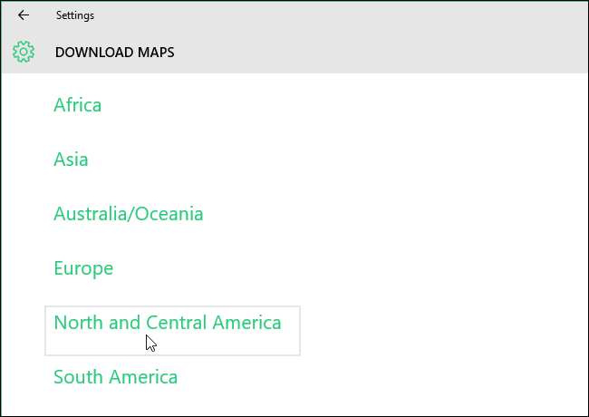Tap the Australia/Oceania list entry
The height and width of the screenshot is (417, 589).
pos(129,214)
